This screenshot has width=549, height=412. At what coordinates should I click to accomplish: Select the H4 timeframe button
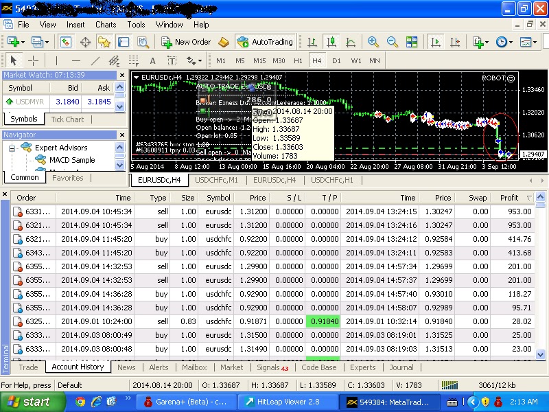317,60
